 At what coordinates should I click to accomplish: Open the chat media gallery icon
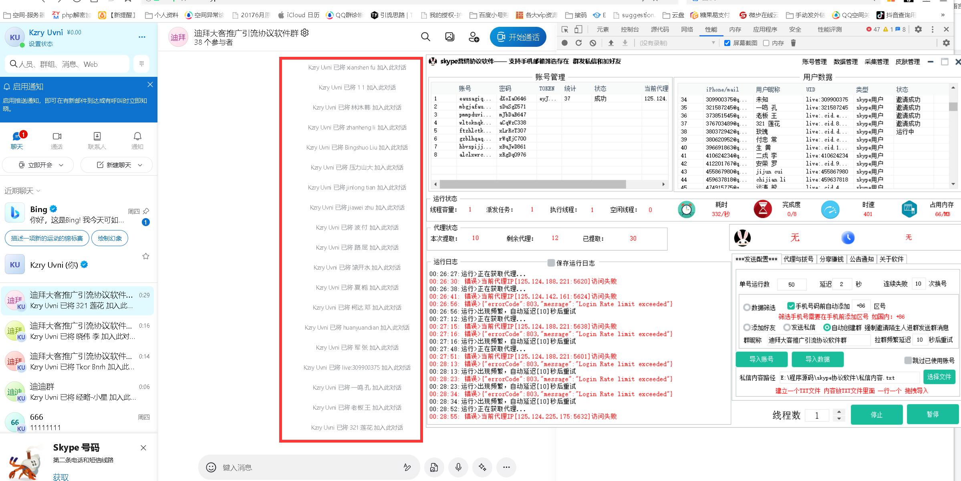(x=449, y=37)
